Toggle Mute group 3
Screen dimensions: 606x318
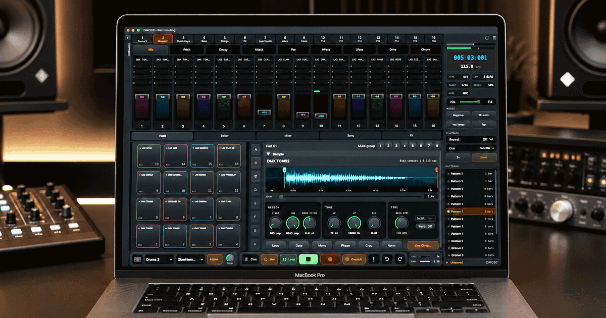click(396, 146)
